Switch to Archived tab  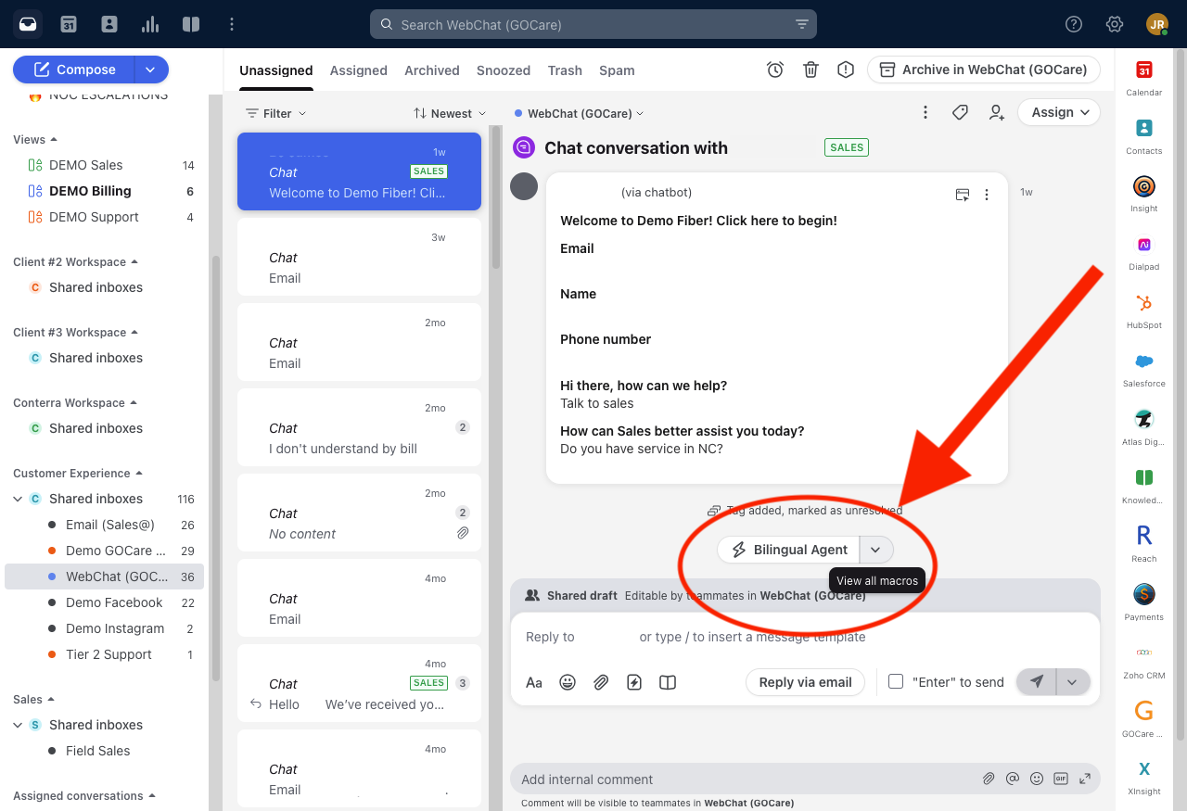pyautogui.click(x=432, y=70)
